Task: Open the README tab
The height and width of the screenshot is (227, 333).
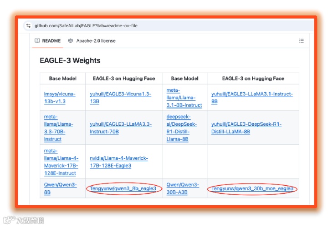Action: click(x=47, y=40)
